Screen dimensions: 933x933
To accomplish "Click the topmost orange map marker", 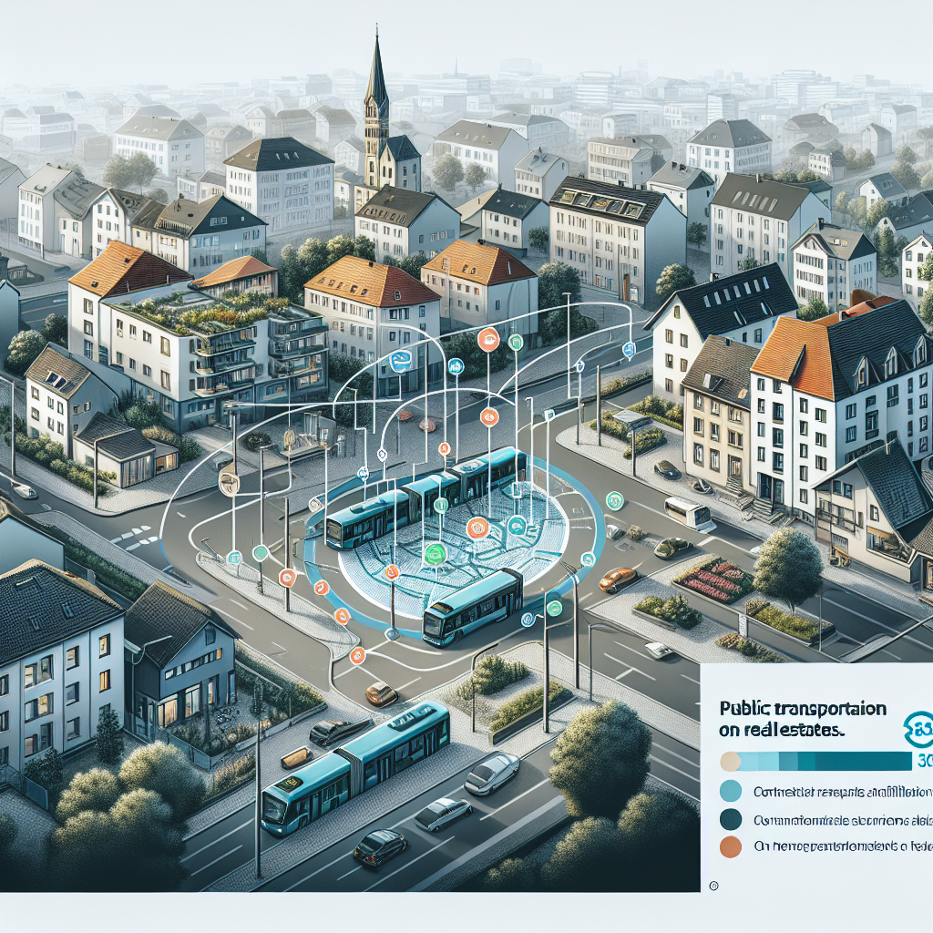I will pos(487,341).
